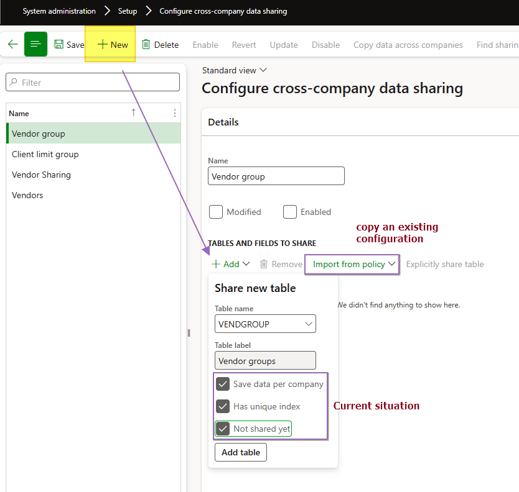Click the Filter search field
The width and height of the screenshot is (519, 492).
[93, 82]
